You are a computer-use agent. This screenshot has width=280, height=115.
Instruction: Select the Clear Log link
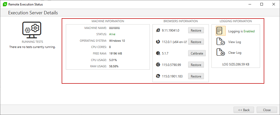click(x=235, y=53)
